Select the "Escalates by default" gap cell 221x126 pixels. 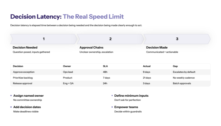[183, 72]
